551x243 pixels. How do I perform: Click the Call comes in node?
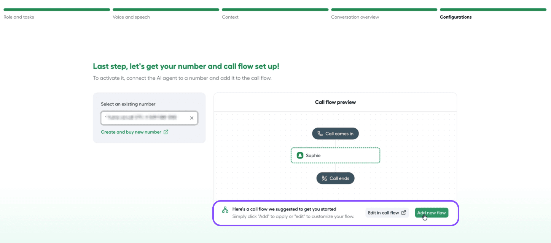coord(335,134)
